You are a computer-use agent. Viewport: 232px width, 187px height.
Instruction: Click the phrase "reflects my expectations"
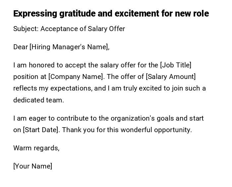[52, 88]
